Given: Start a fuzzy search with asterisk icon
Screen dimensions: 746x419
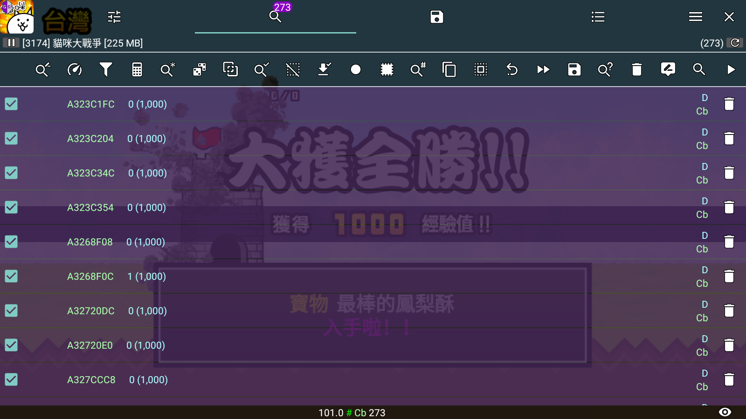Looking at the screenshot, I should point(168,69).
